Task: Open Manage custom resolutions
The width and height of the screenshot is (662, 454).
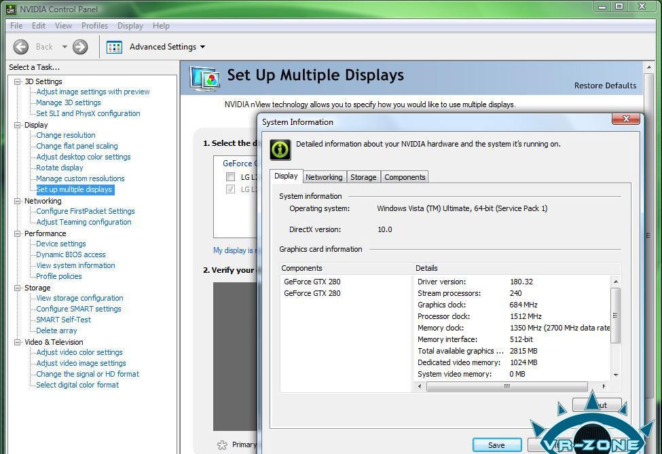Action: click(81, 178)
